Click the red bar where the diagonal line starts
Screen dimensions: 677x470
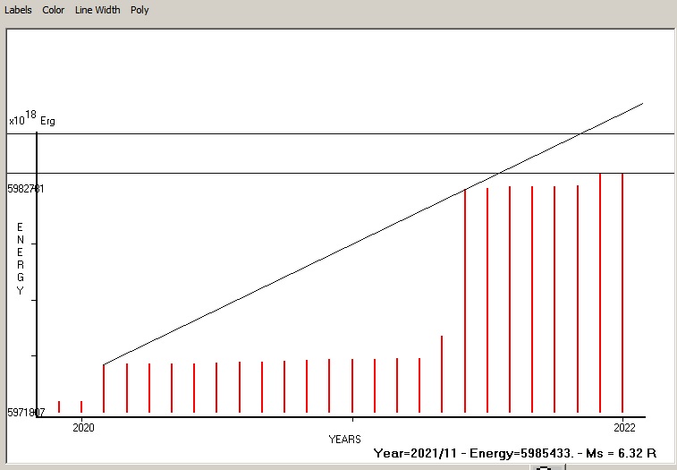104,389
